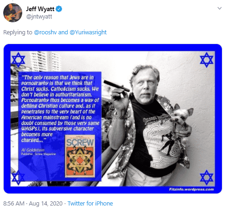This screenshot has height=212, width=227.
Task: Click the top-right star icon in image
Action: (207, 60)
